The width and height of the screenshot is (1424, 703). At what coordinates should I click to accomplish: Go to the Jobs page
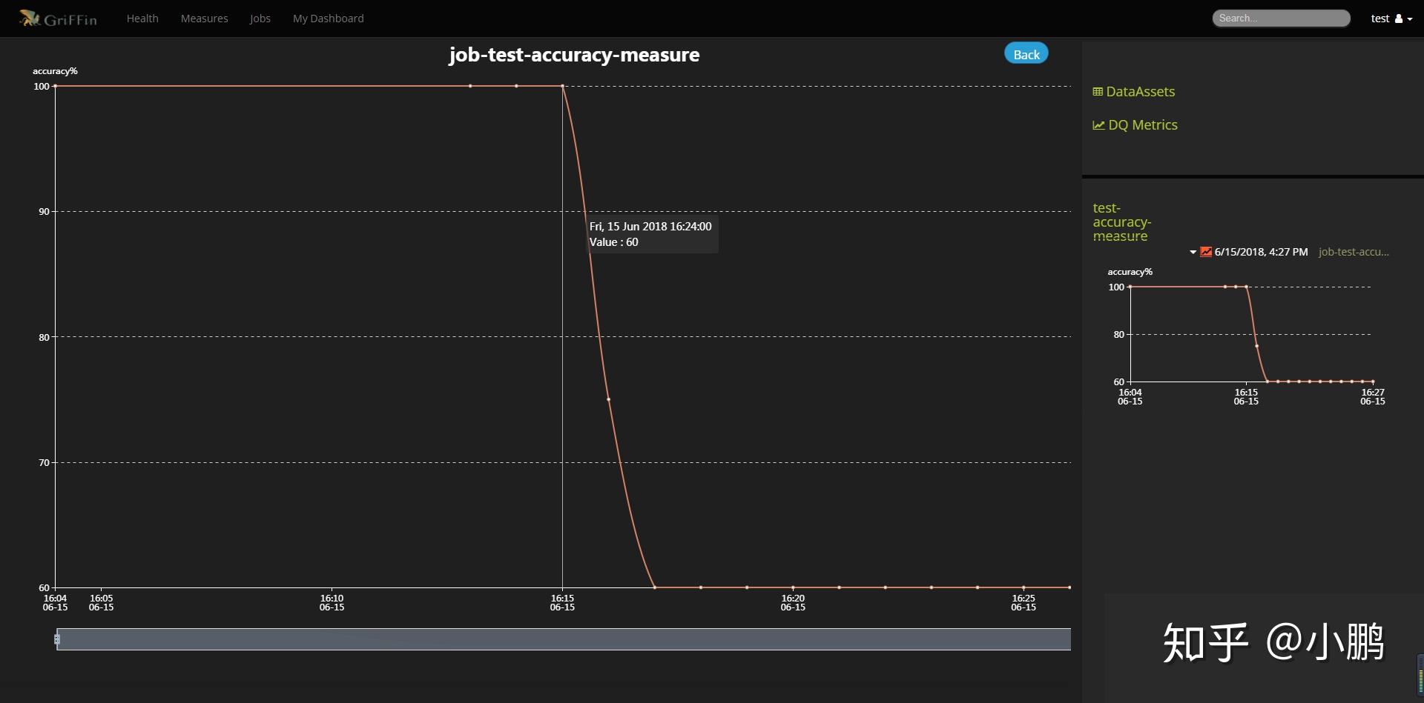click(x=260, y=19)
